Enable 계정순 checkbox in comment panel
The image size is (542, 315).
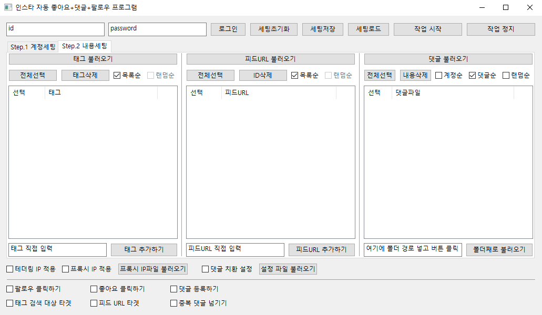pos(439,76)
